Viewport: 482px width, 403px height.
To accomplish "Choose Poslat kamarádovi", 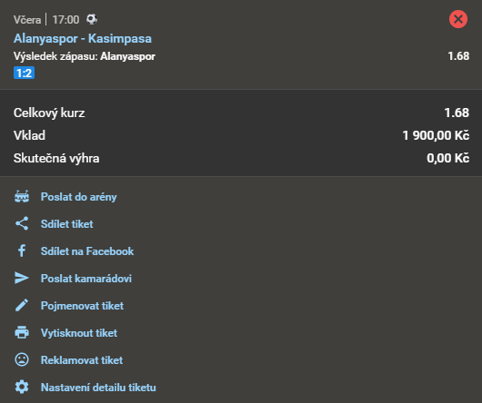I will click(86, 279).
